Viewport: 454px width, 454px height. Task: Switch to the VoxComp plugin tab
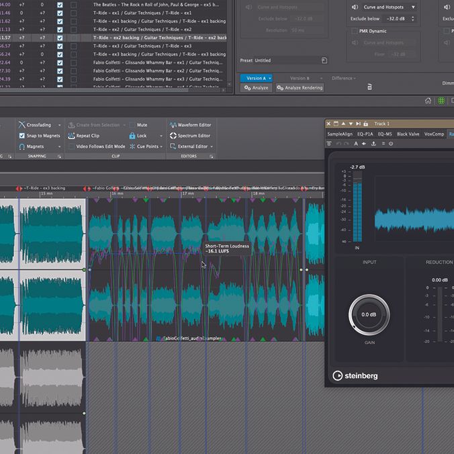pos(434,134)
